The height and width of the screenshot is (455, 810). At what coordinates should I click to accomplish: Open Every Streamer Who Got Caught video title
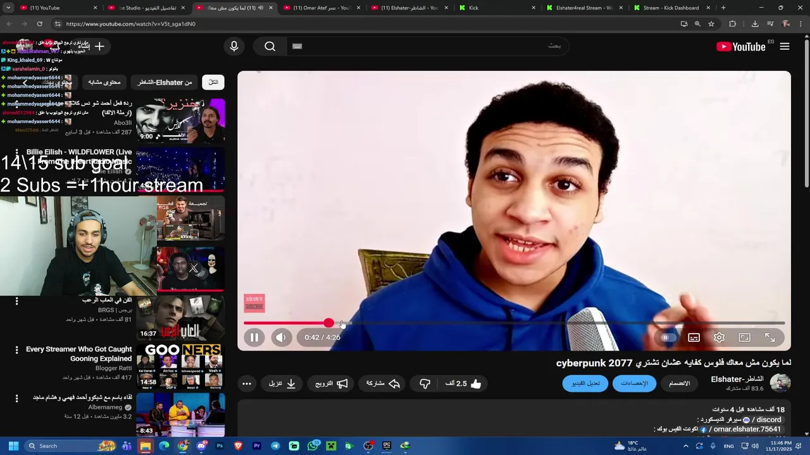pos(79,353)
